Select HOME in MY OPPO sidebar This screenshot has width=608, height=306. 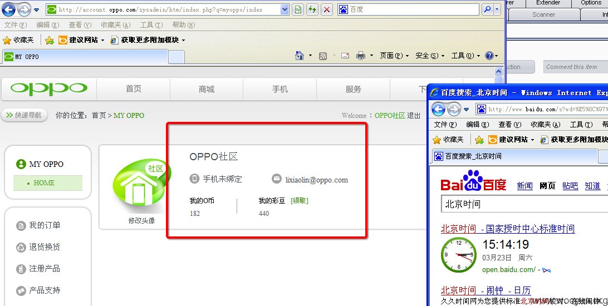pos(48,183)
